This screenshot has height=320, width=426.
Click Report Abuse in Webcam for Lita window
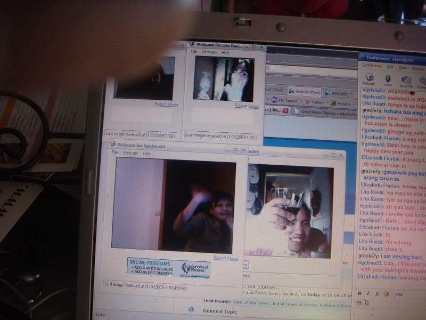pyautogui.click(x=247, y=106)
